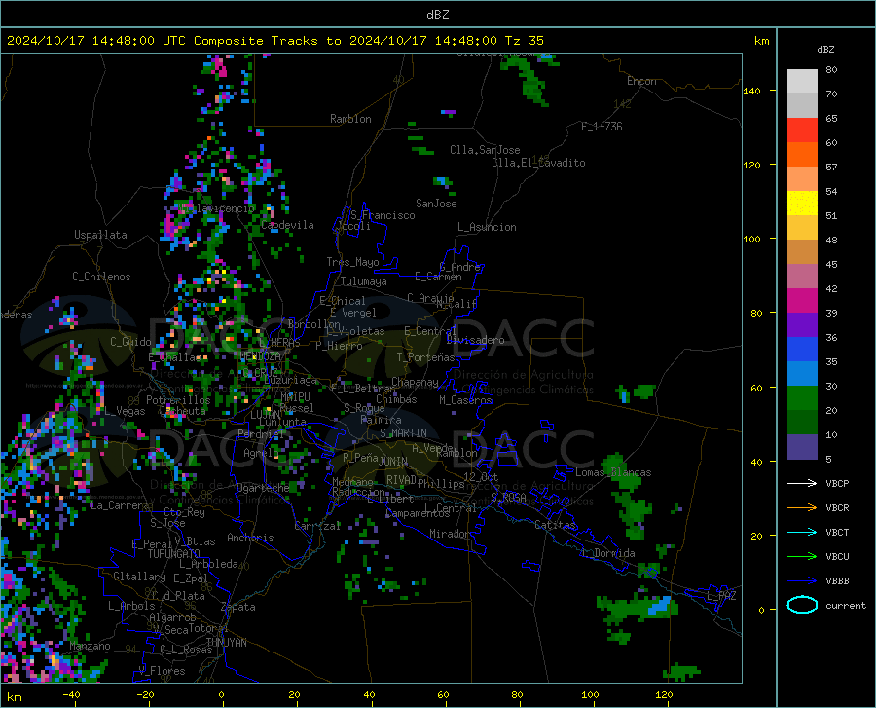Click the orange VBCR arrow legend icon
This screenshot has height=708, width=876.
point(802,508)
